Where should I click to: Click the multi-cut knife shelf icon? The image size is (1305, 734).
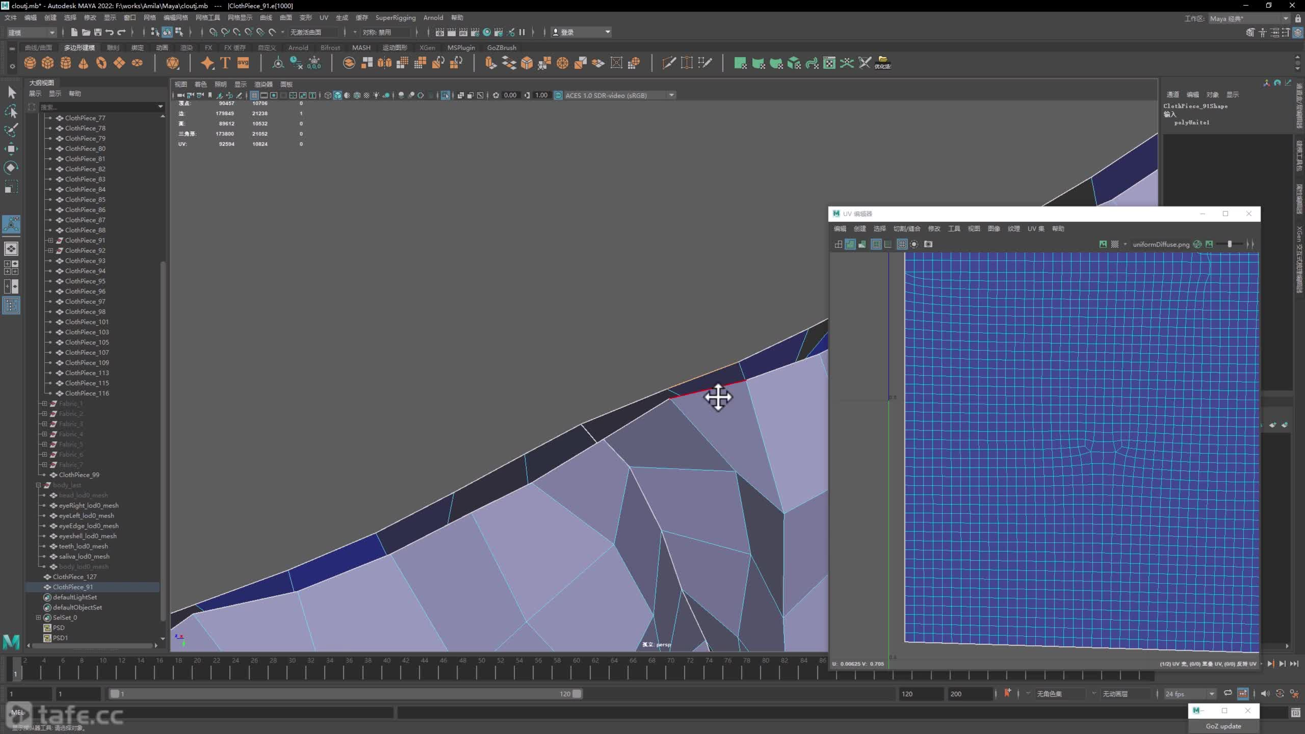(669, 63)
